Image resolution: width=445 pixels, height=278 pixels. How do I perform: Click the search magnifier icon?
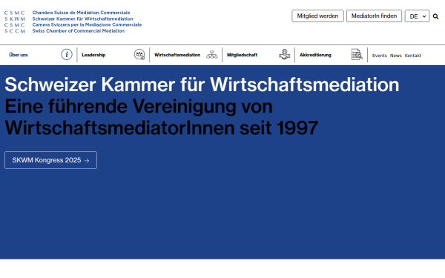pyautogui.click(x=435, y=16)
